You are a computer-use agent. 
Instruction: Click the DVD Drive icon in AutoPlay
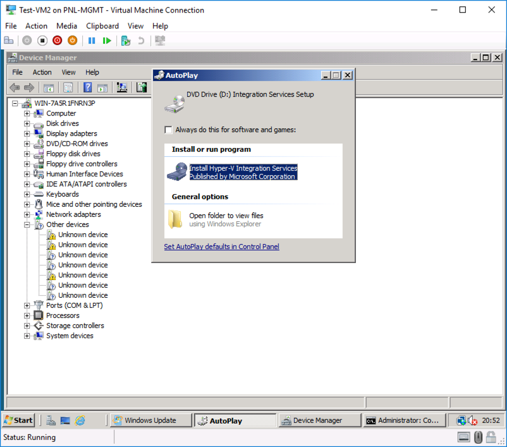(174, 104)
